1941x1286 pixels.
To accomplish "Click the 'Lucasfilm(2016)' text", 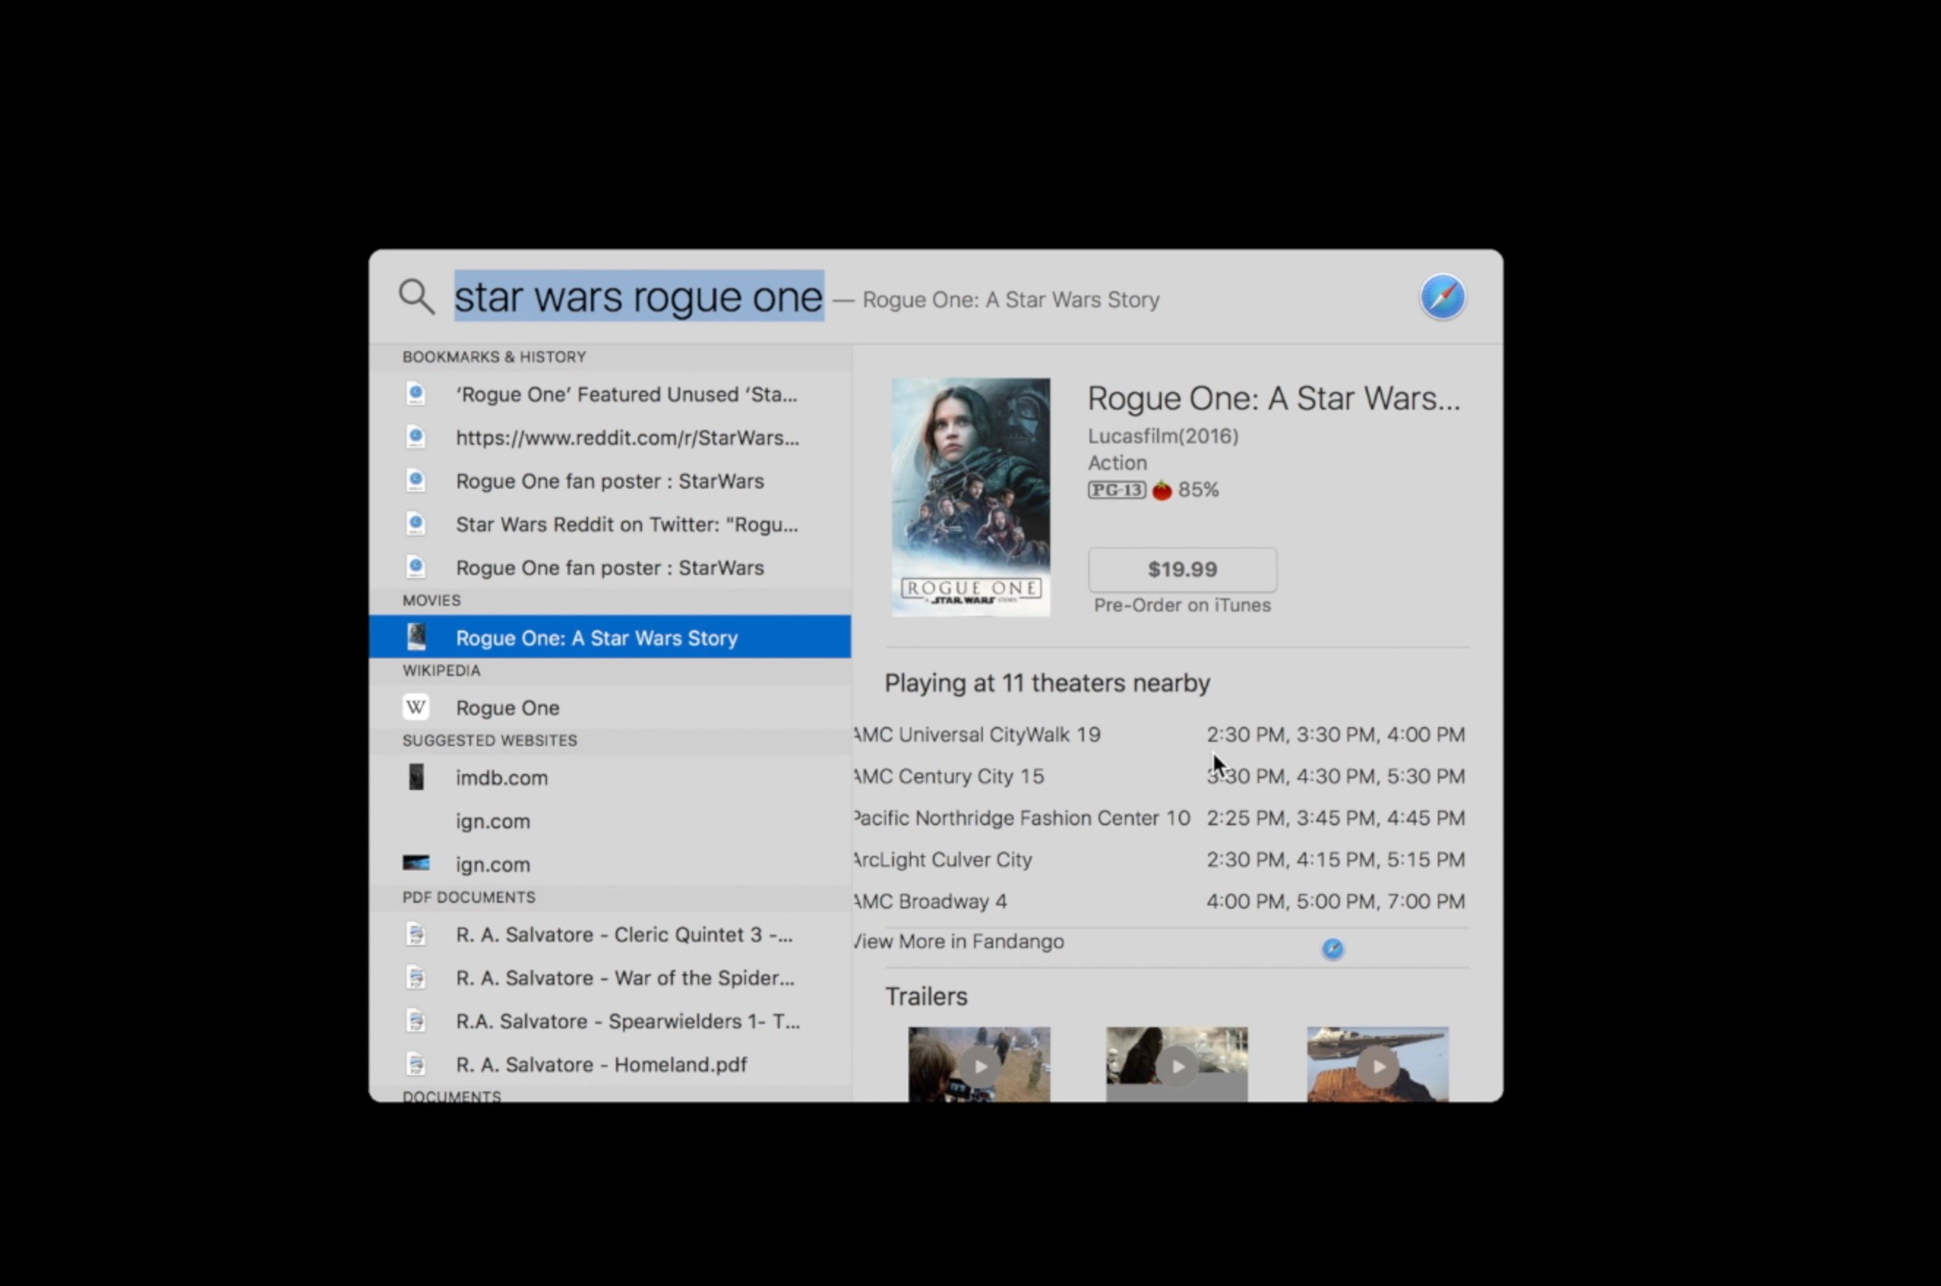I will [x=1163, y=436].
